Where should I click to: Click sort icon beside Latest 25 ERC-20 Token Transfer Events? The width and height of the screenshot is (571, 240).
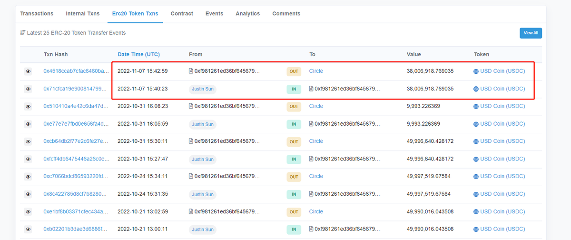pyautogui.click(x=22, y=33)
